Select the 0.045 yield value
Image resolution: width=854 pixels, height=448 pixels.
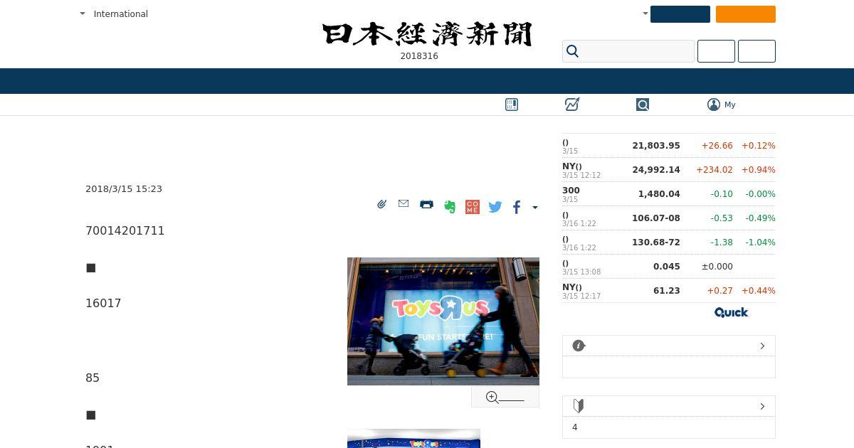[667, 267]
